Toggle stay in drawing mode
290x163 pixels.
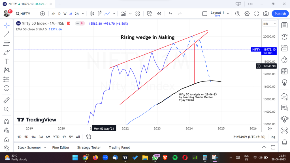pyautogui.click(x=7, y=130)
